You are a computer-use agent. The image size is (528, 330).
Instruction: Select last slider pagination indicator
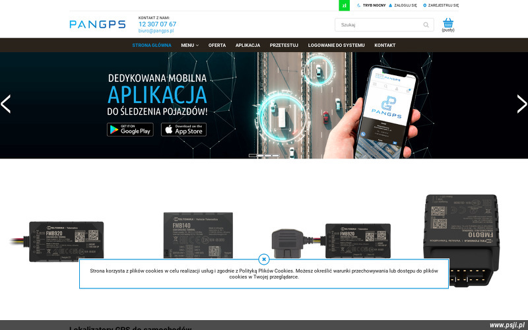[275, 156]
